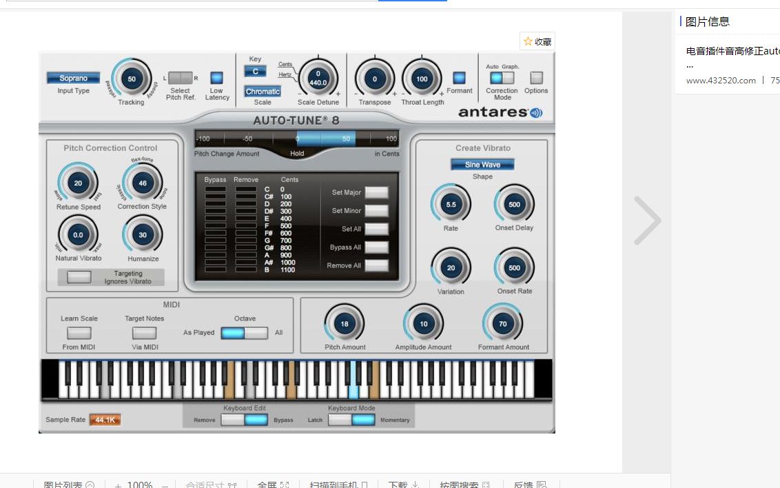This screenshot has width=780, height=488.
Task: Click the www.432520.com source link
Action: click(721, 81)
